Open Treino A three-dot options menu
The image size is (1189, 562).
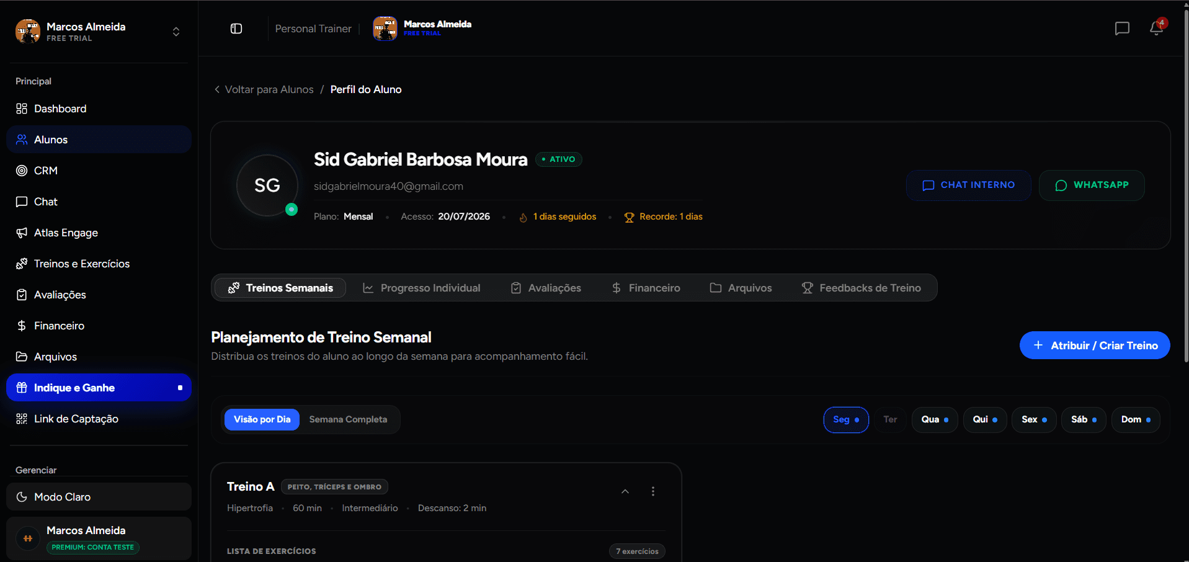[x=653, y=491]
